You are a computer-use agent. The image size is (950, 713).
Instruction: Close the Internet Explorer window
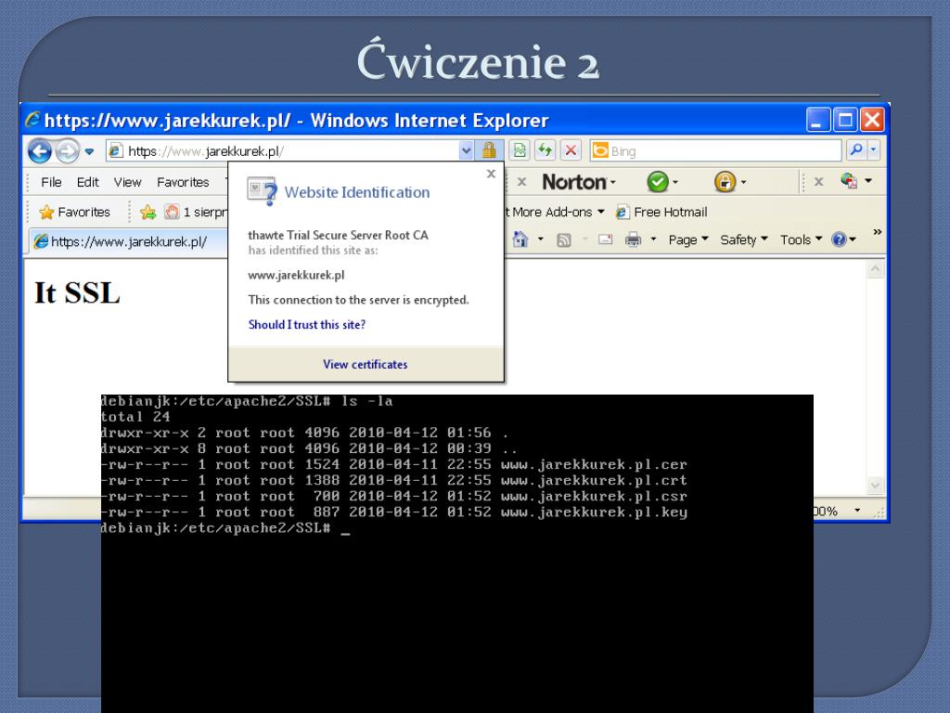[x=872, y=120]
